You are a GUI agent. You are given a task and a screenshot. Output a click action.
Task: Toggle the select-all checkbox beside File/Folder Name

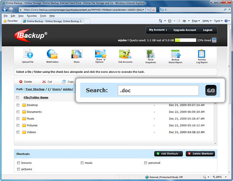click(x=18, y=97)
